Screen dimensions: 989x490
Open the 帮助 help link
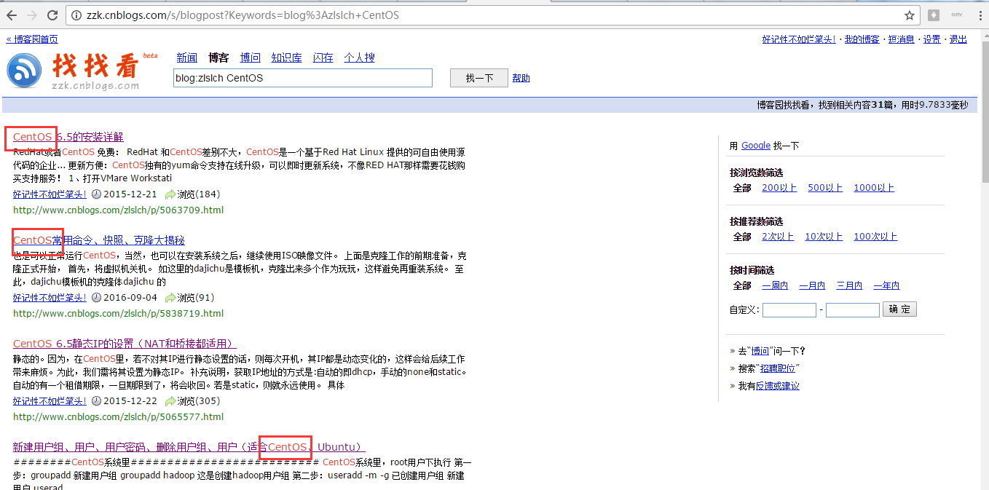point(521,78)
